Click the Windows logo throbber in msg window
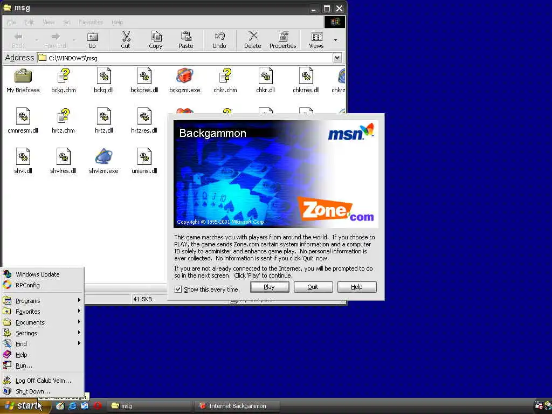Image resolution: width=552 pixels, height=414 pixels. 334,22
